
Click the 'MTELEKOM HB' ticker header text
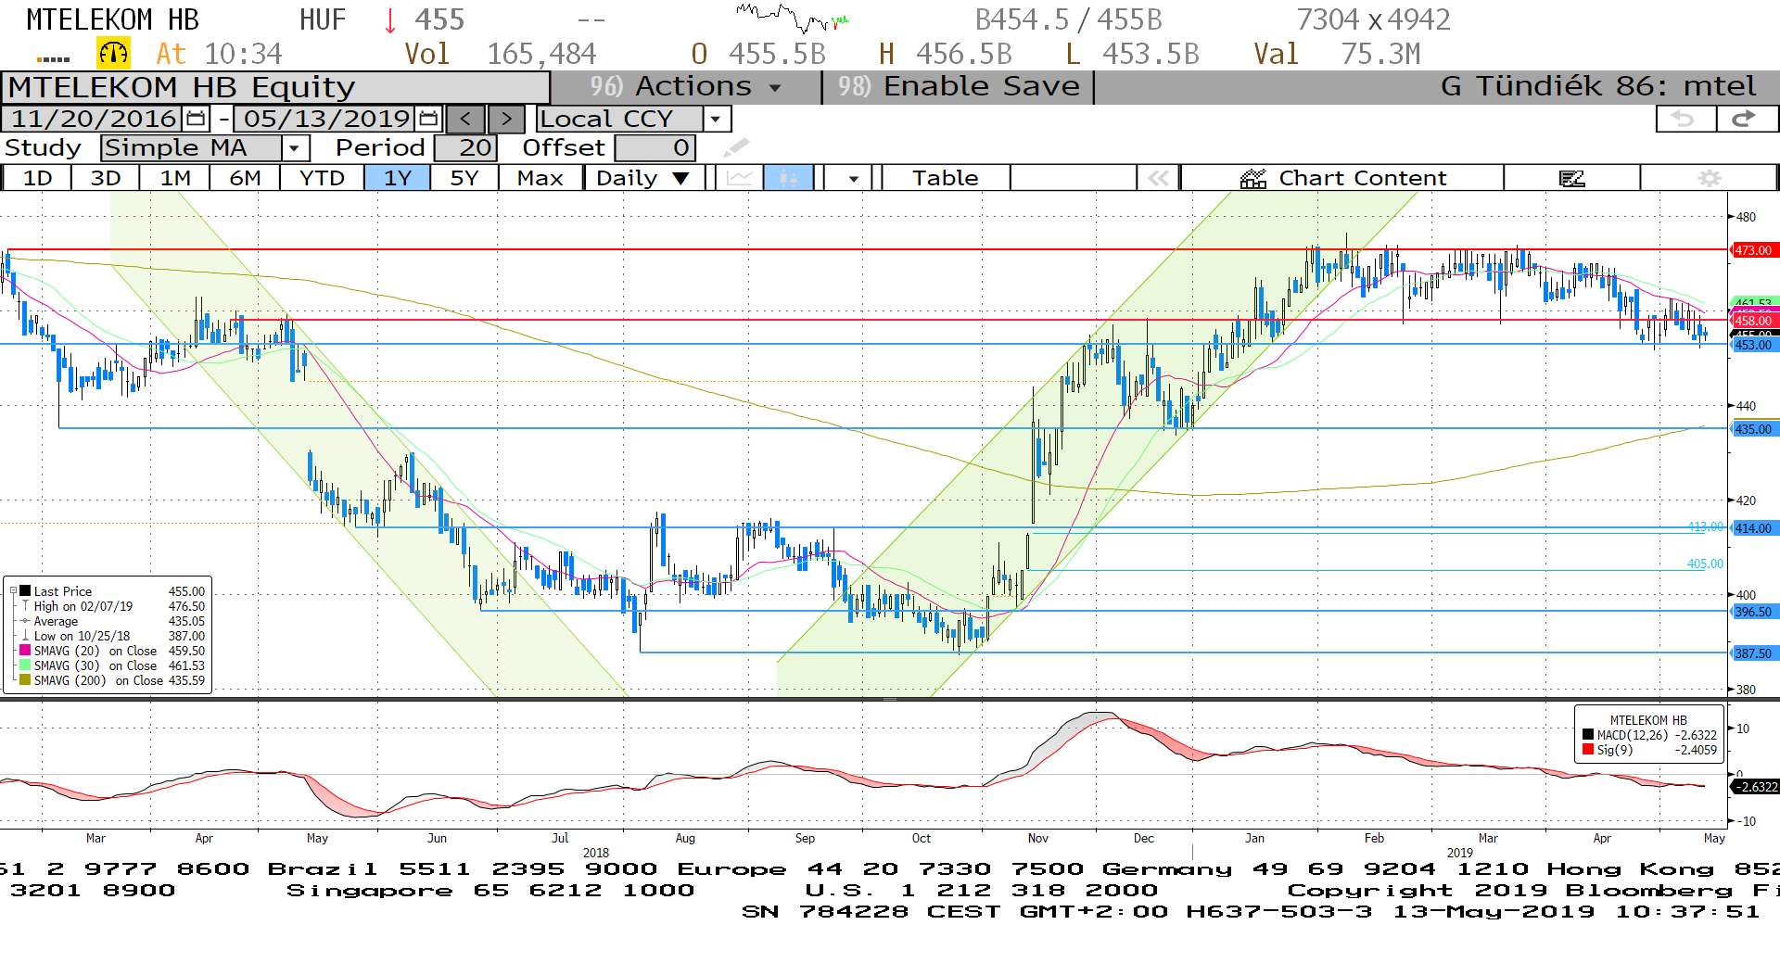(x=112, y=19)
